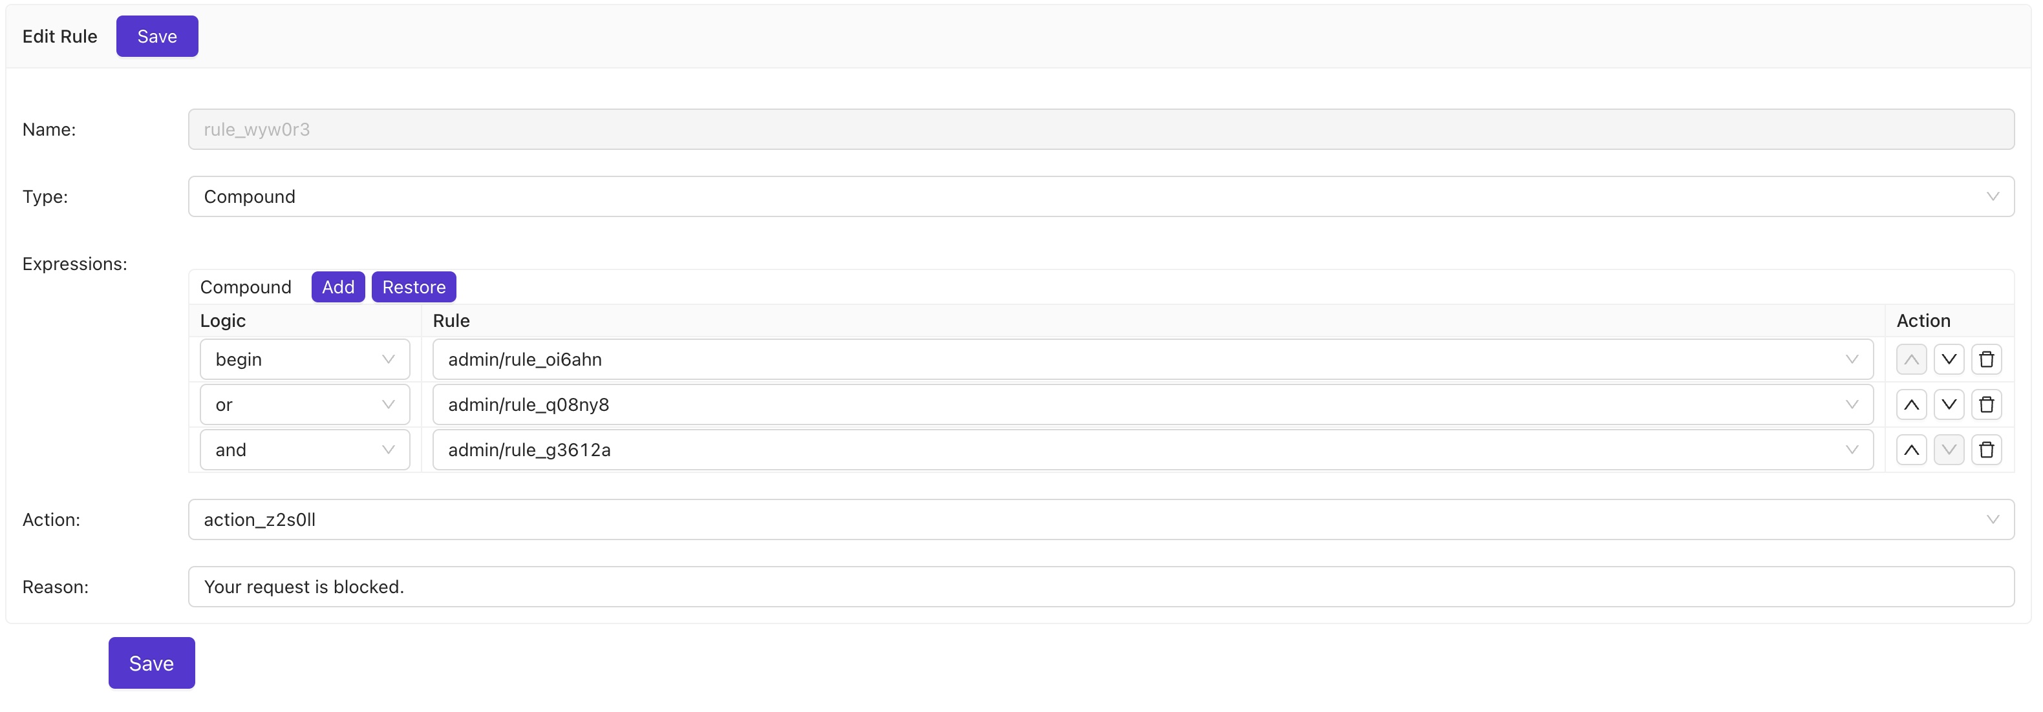Viewport: 2043px width, 712px height.
Task: Expand the admin/rule_oi6ahn rule selector
Action: [x=1151, y=359]
